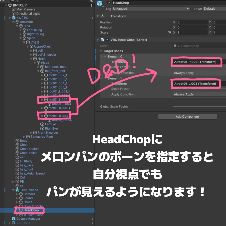Select the Sound child of Tabe_meepa
Screen dimensions: 226x226
[28, 198]
